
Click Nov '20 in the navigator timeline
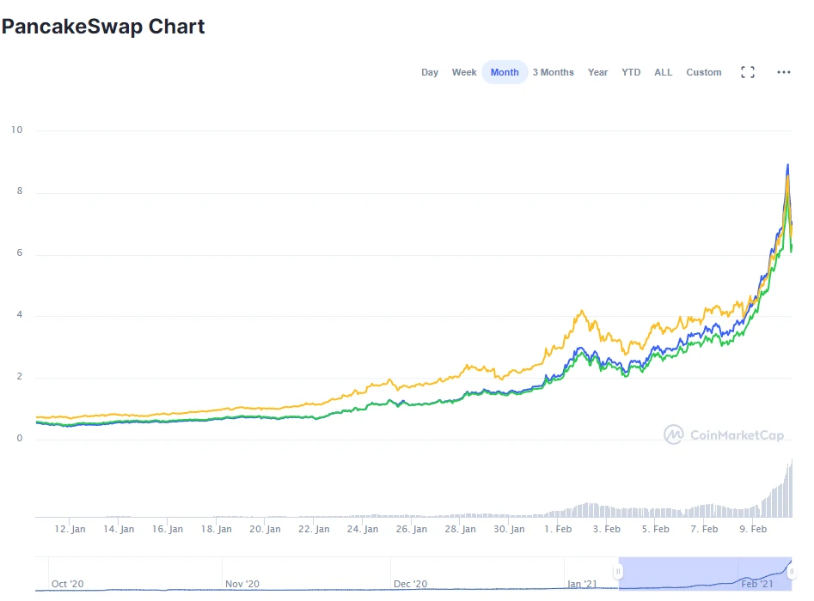click(242, 584)
